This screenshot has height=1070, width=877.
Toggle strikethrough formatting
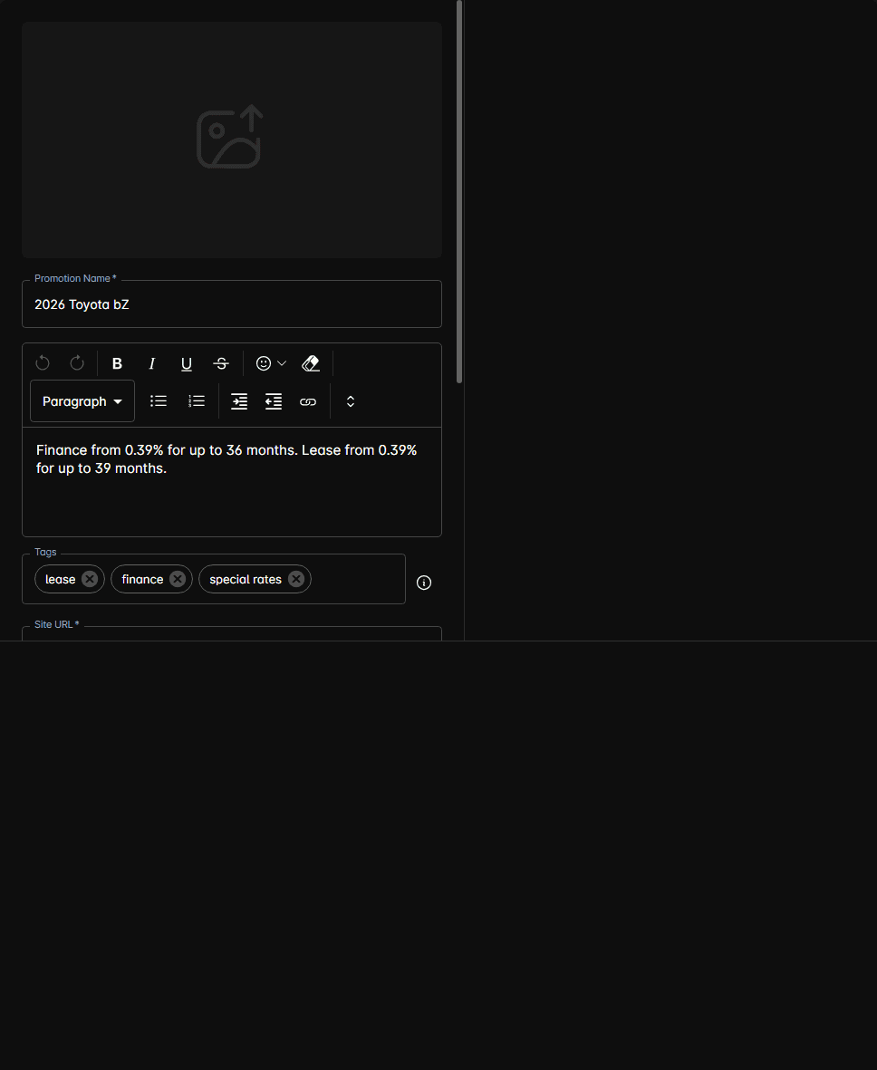click(x=221, y=363)
